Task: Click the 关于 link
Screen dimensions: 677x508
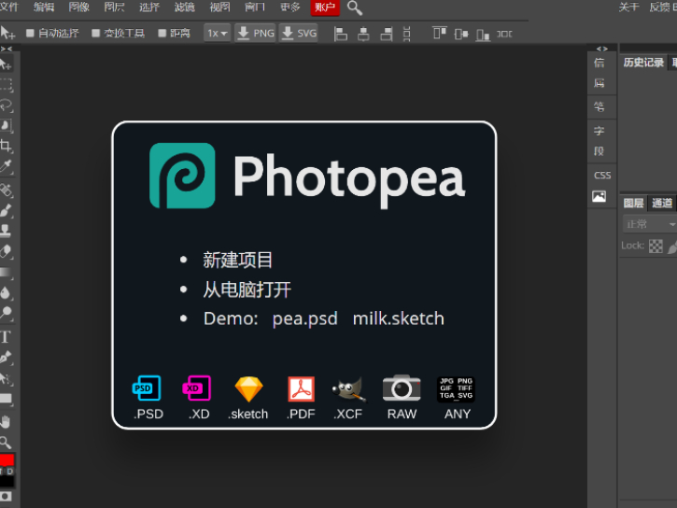Action: click(628, 7)
